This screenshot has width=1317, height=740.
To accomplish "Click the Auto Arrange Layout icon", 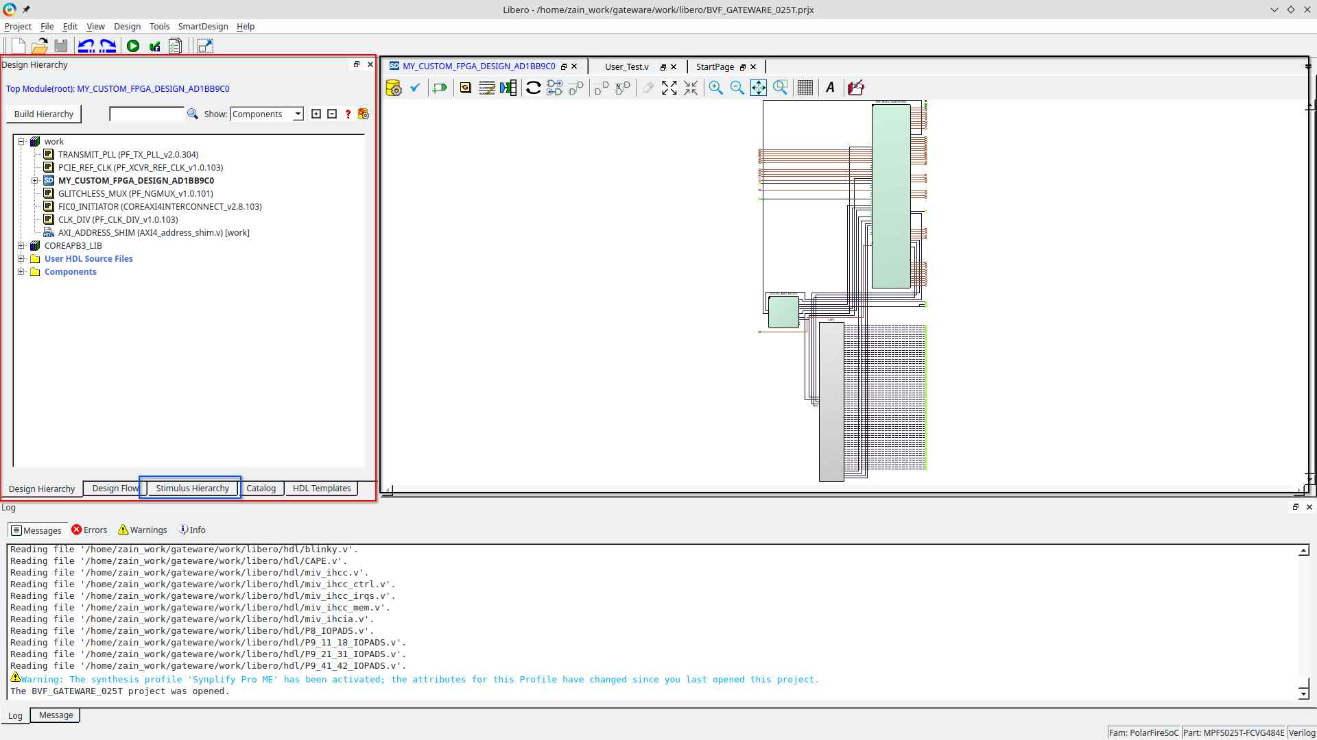I will click(x=533, y=88).
